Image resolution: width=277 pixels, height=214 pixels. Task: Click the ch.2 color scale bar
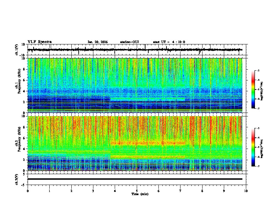253,147
